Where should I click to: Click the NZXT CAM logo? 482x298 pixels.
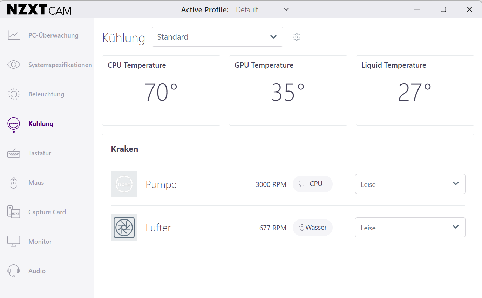39,9
